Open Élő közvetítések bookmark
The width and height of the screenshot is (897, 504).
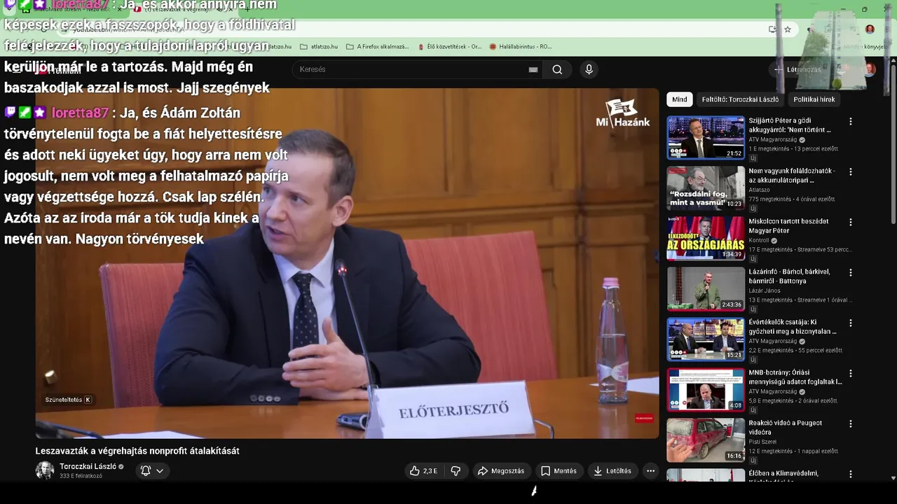(x=449, y=47)
